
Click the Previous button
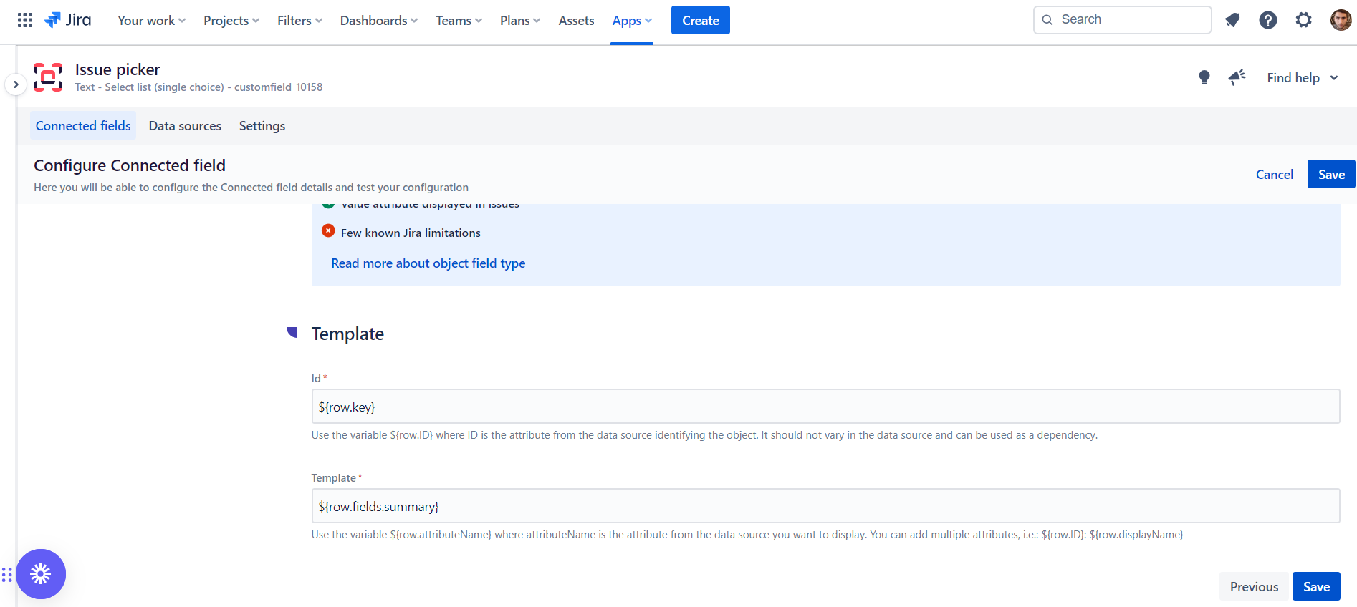click(x=1254, y=586)
